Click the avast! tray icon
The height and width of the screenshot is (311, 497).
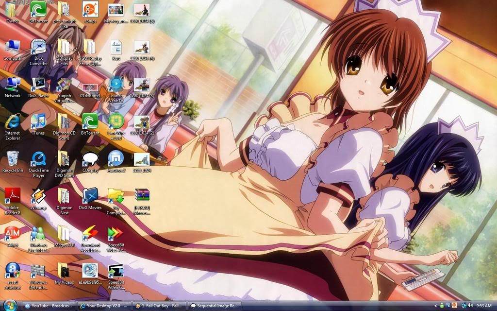[x=448, y=306]
